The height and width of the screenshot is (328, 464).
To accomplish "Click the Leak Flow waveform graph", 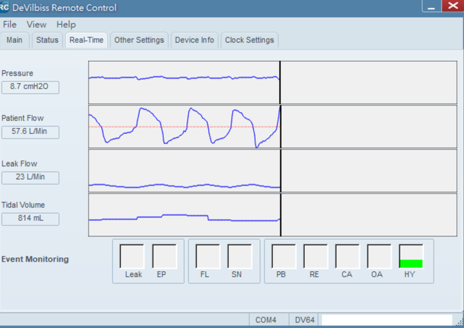I will coord(273,171).
